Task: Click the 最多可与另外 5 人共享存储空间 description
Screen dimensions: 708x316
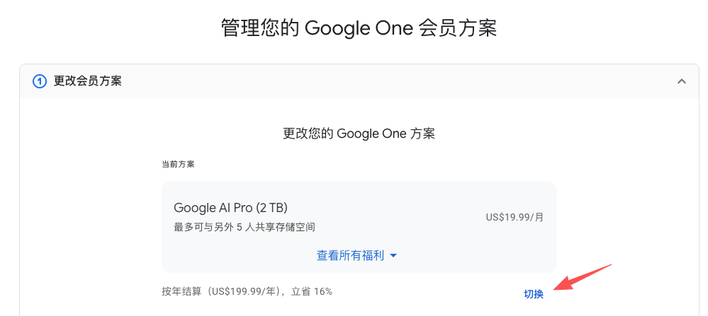Action: pos(245,228)
